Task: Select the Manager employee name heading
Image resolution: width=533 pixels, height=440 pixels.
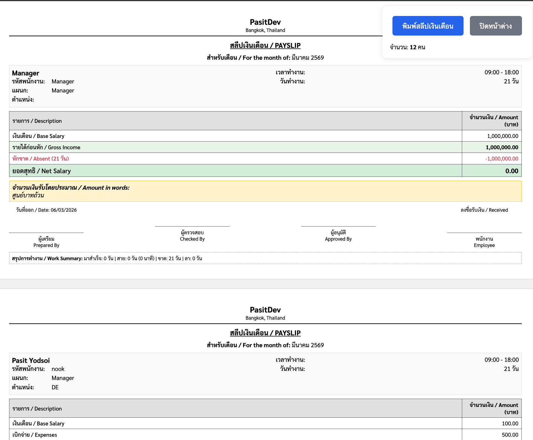Action: coord(26,73)
